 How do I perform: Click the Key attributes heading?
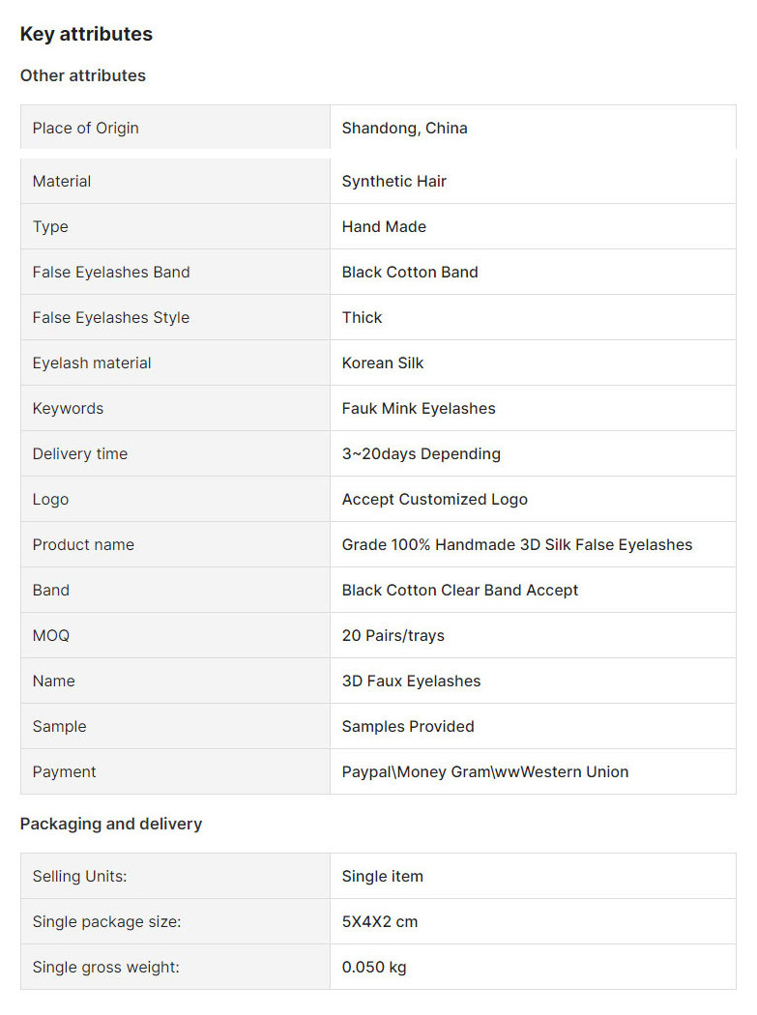(x=86, y=34)
